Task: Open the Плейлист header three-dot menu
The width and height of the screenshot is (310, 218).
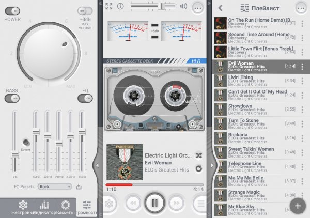Action: [x=301, y=8]
